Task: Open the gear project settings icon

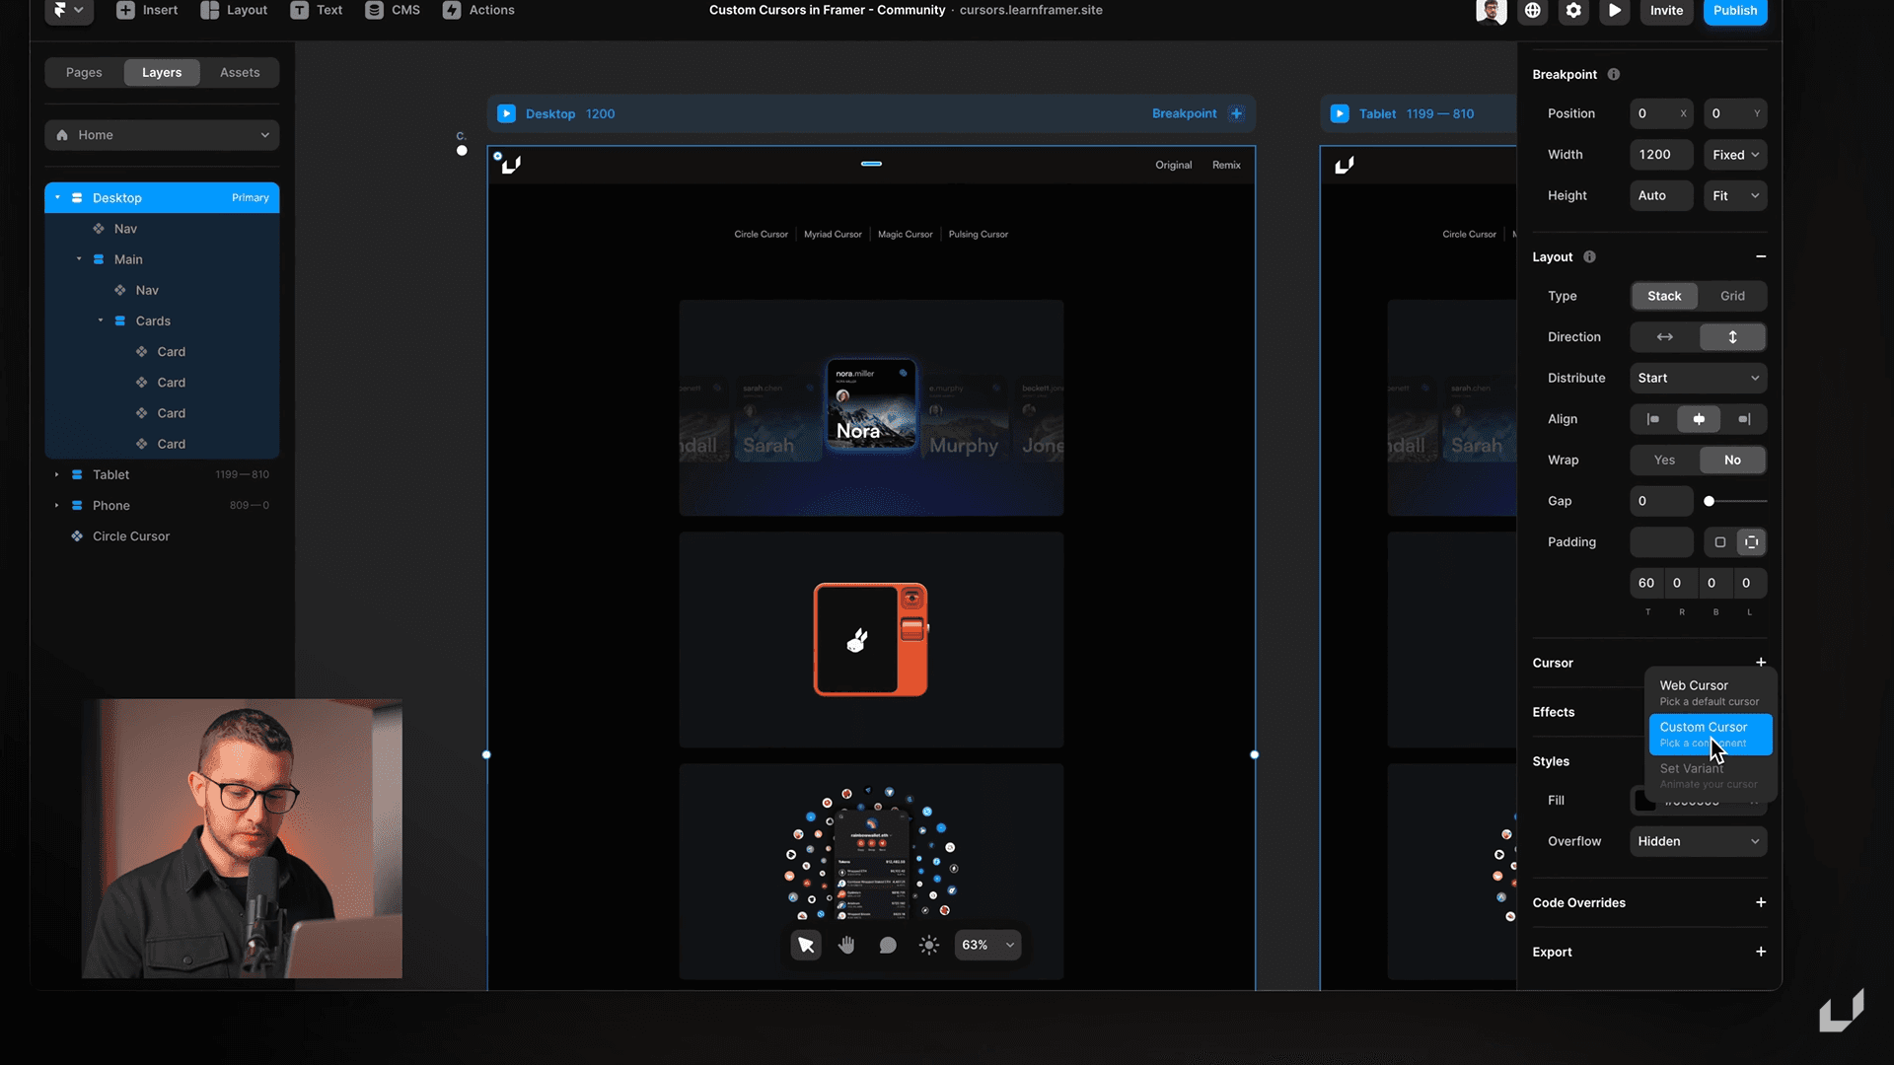Action: pyautogui.click(x=1573, y=11)
